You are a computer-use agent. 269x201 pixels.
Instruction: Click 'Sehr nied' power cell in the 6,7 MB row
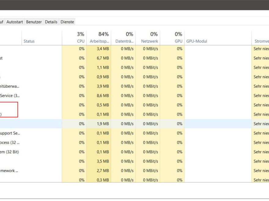coord(261,58)
